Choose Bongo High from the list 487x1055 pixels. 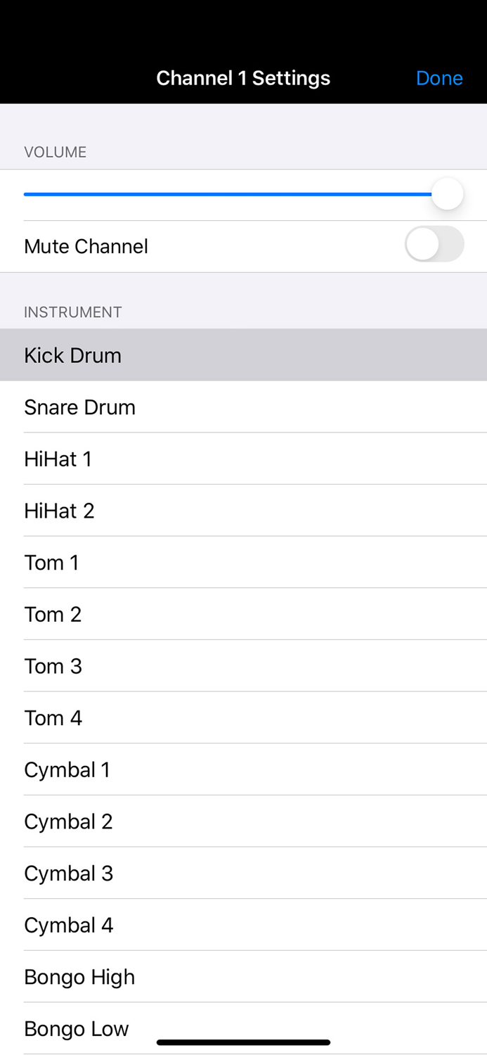coord(79,976)
